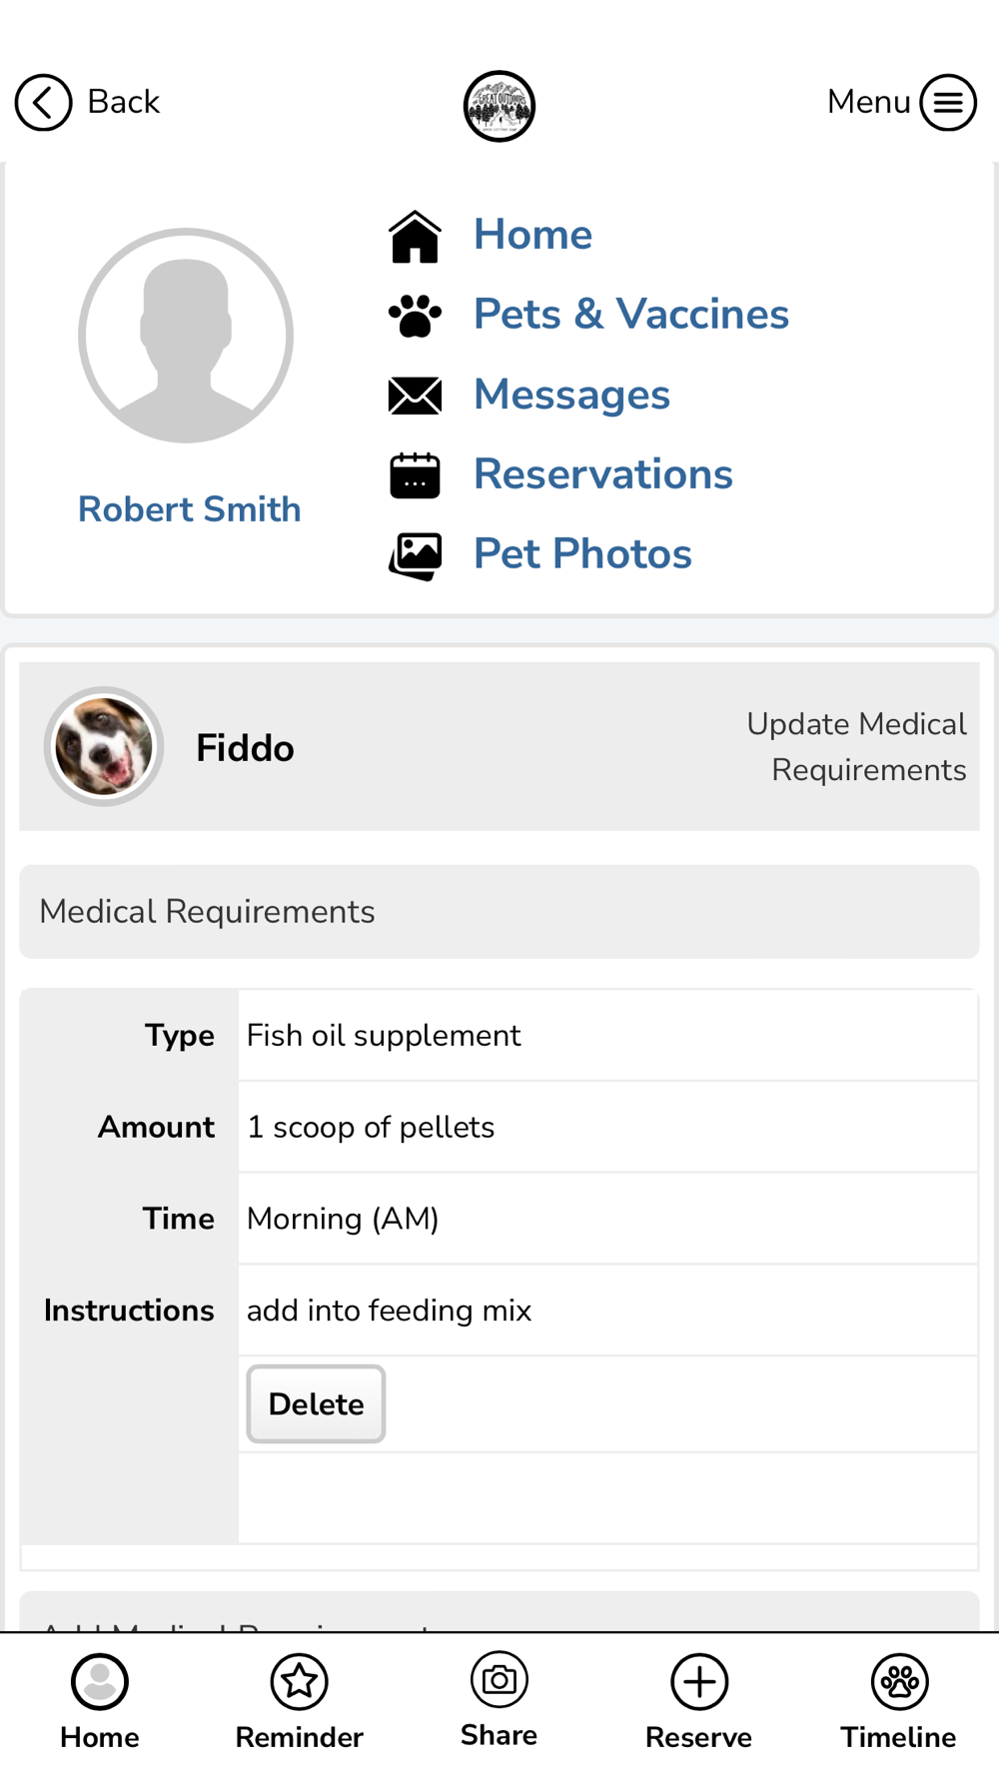
Task: Tap Fiddo's pet photo thumbnail
Action: click(x=104, y=746)
